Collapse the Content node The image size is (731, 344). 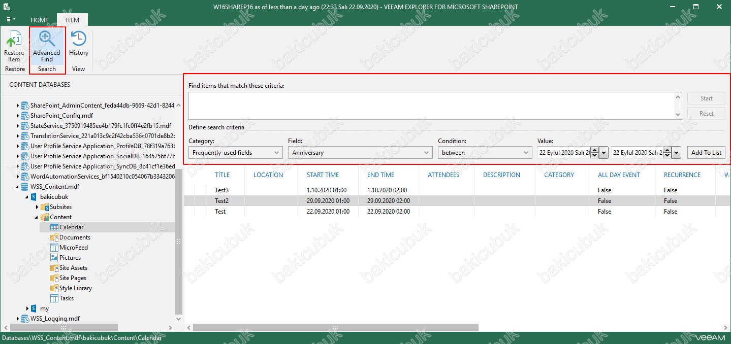(37, 217)
